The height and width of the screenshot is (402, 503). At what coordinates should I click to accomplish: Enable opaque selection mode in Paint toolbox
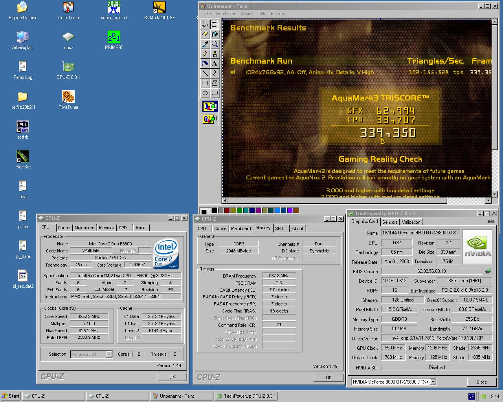coord(210,106)
